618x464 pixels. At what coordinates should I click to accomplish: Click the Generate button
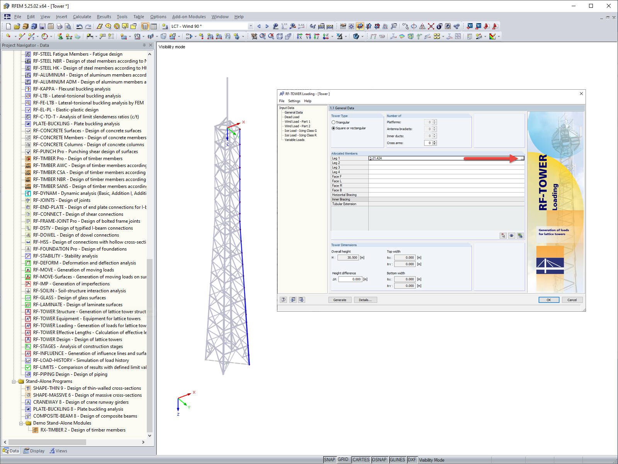point(340,300)
